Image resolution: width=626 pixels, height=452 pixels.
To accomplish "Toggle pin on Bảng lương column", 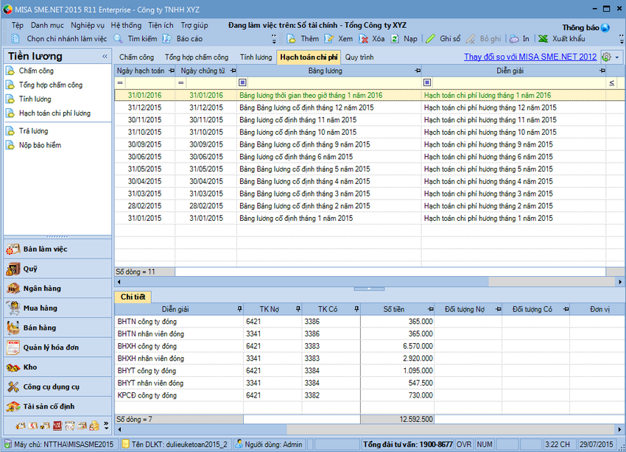I will [x=418, y=71].
